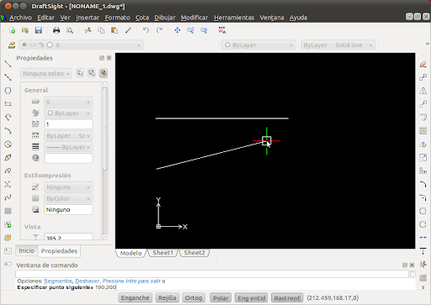Open the General layer 0 dropdown

pos(68,102)
